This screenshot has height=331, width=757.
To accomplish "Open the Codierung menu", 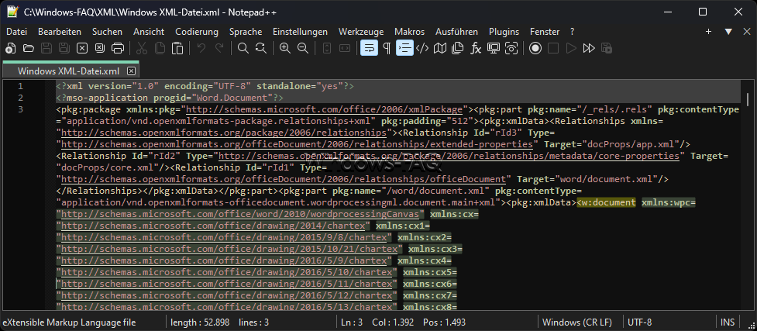I will [x=197, y=32].
